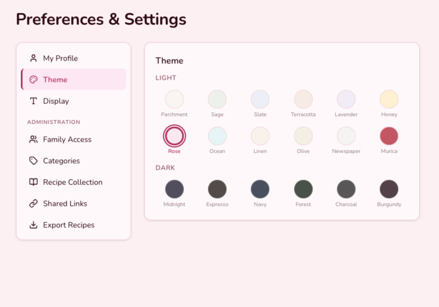Viewport: 439px width, 307px height.
Task: Click the My Profile person icon
Action: (x=33, y=58)
